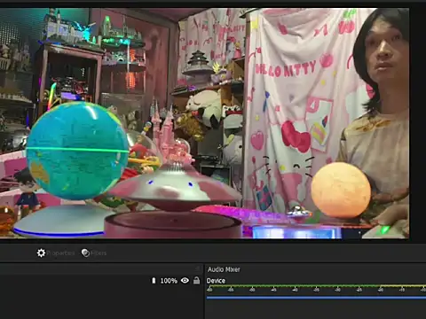Image resolution: width=426 pixels, height=319 pixels.
Task: Click the panda plush in preview
Action: (204, 106)
